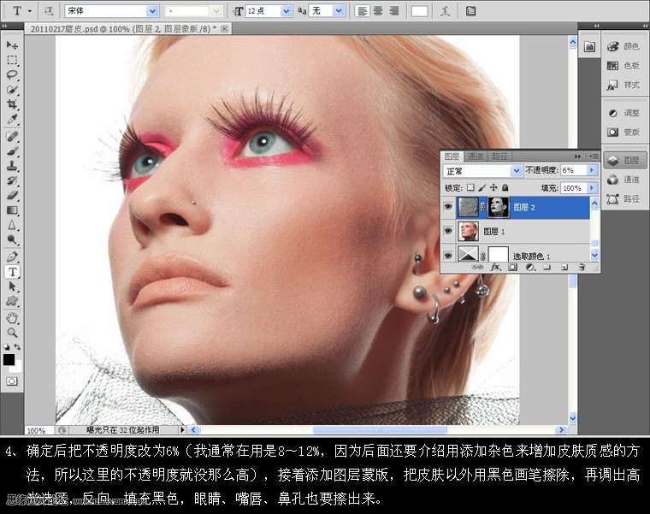The image size is (650, 514).
Task: Open 颜色 panel from dock
Action: point(623,46)
